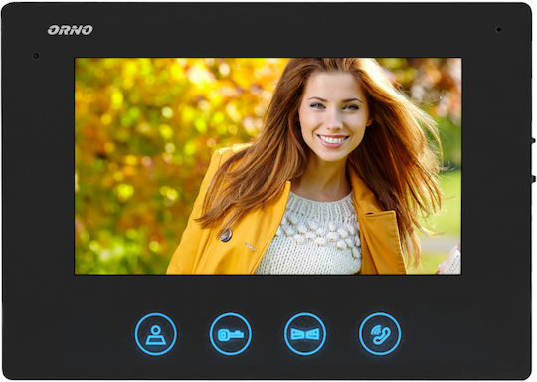Tap the ORNO logo

pos(71,30)
